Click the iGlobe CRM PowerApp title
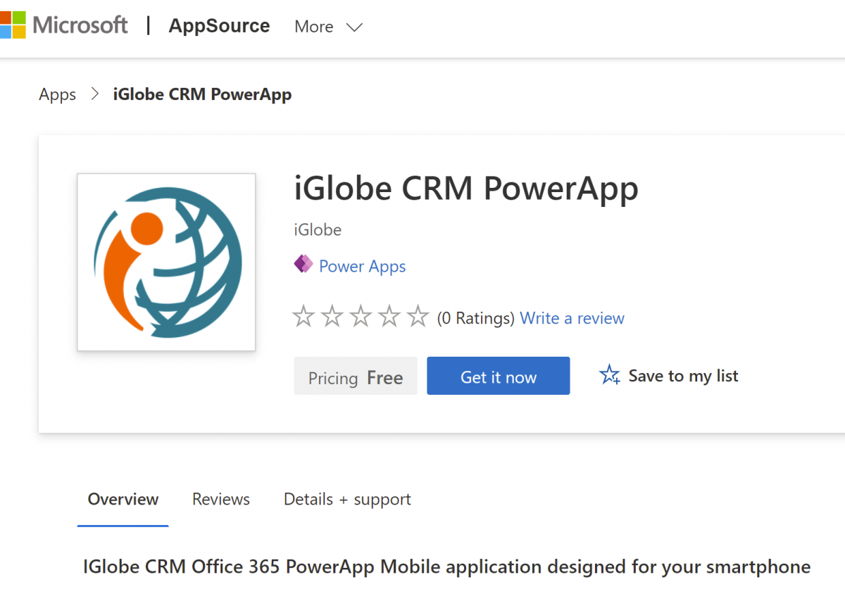 point(466,188)
